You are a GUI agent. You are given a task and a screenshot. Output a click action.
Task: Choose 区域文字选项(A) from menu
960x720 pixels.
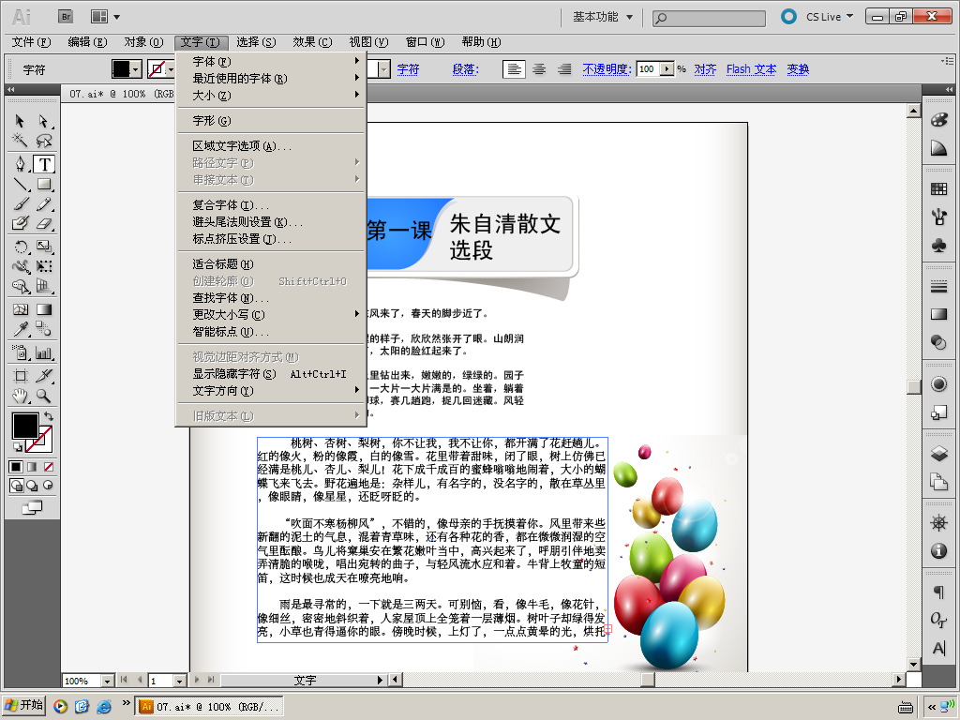271,145
